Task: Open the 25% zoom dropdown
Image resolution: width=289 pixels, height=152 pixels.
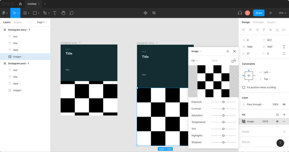Action: coord(282,13)
